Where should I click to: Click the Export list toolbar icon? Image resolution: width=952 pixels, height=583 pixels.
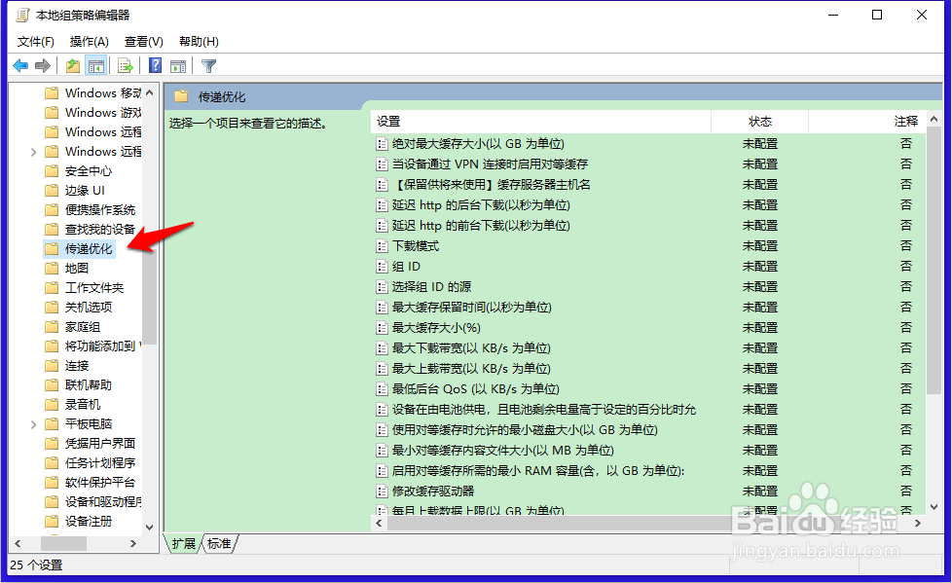125,65
